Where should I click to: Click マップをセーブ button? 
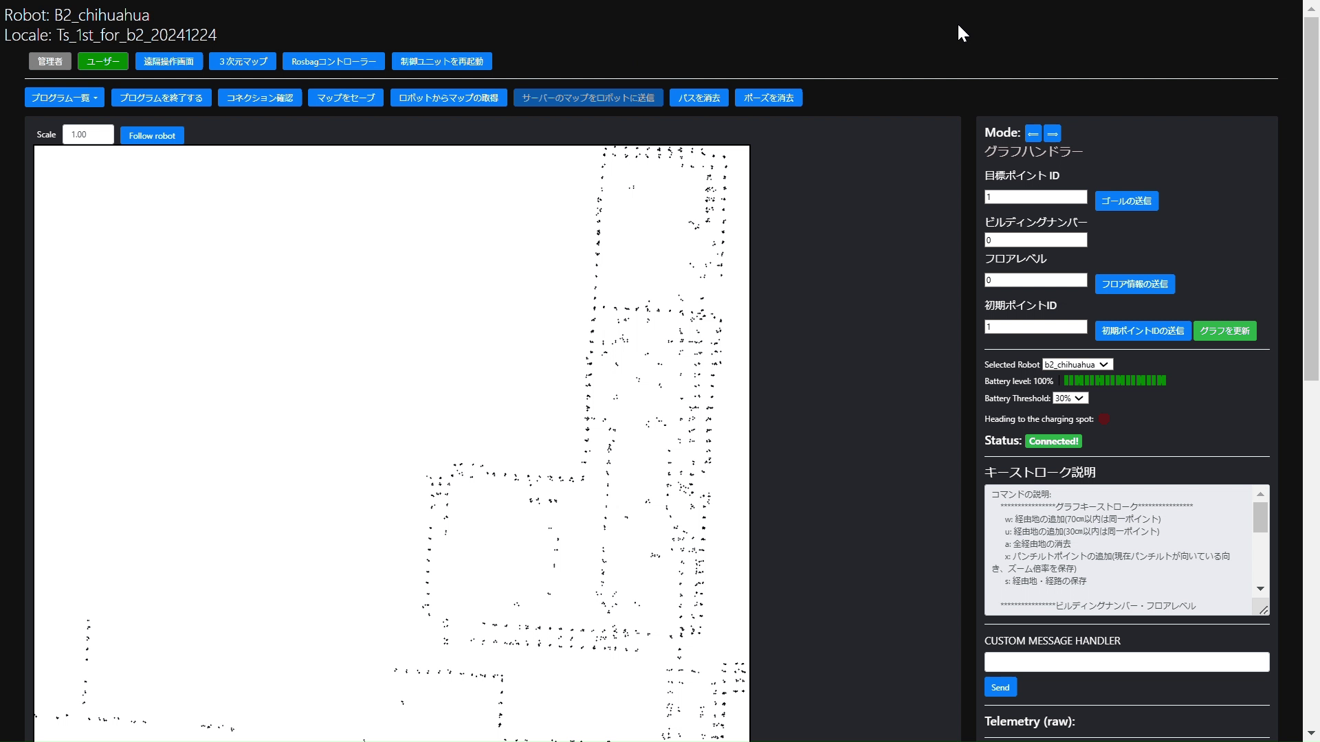tap(346, 98)
